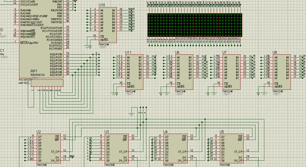This screenshot has height=167, width=306.
Task: Click the RD7/PSP7 pin name
Action: click(x=56, y=75)
